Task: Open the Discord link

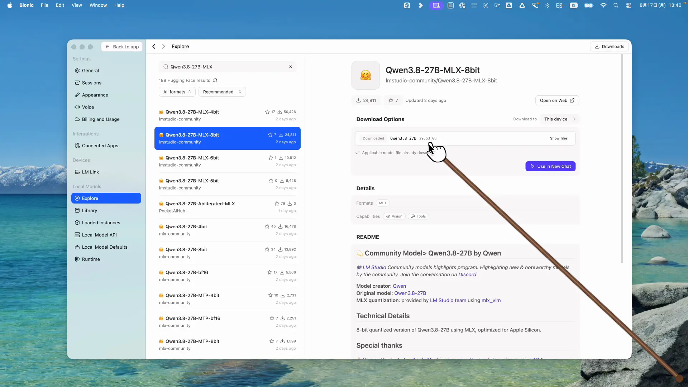Action: 467,274
